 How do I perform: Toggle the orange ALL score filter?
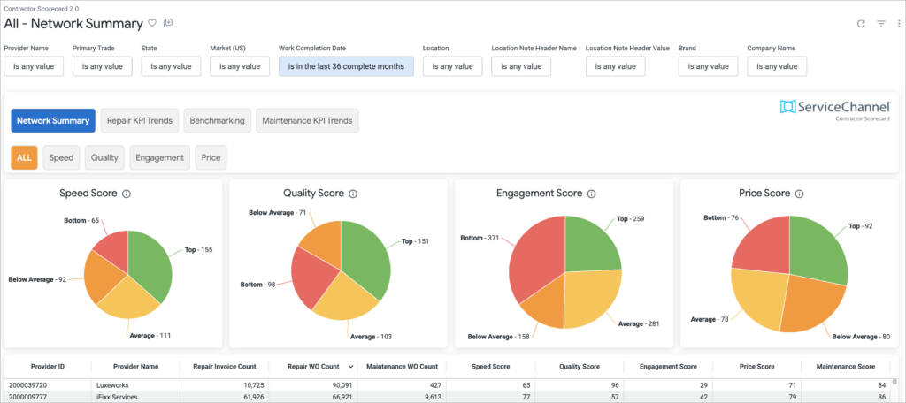(24, 157)
